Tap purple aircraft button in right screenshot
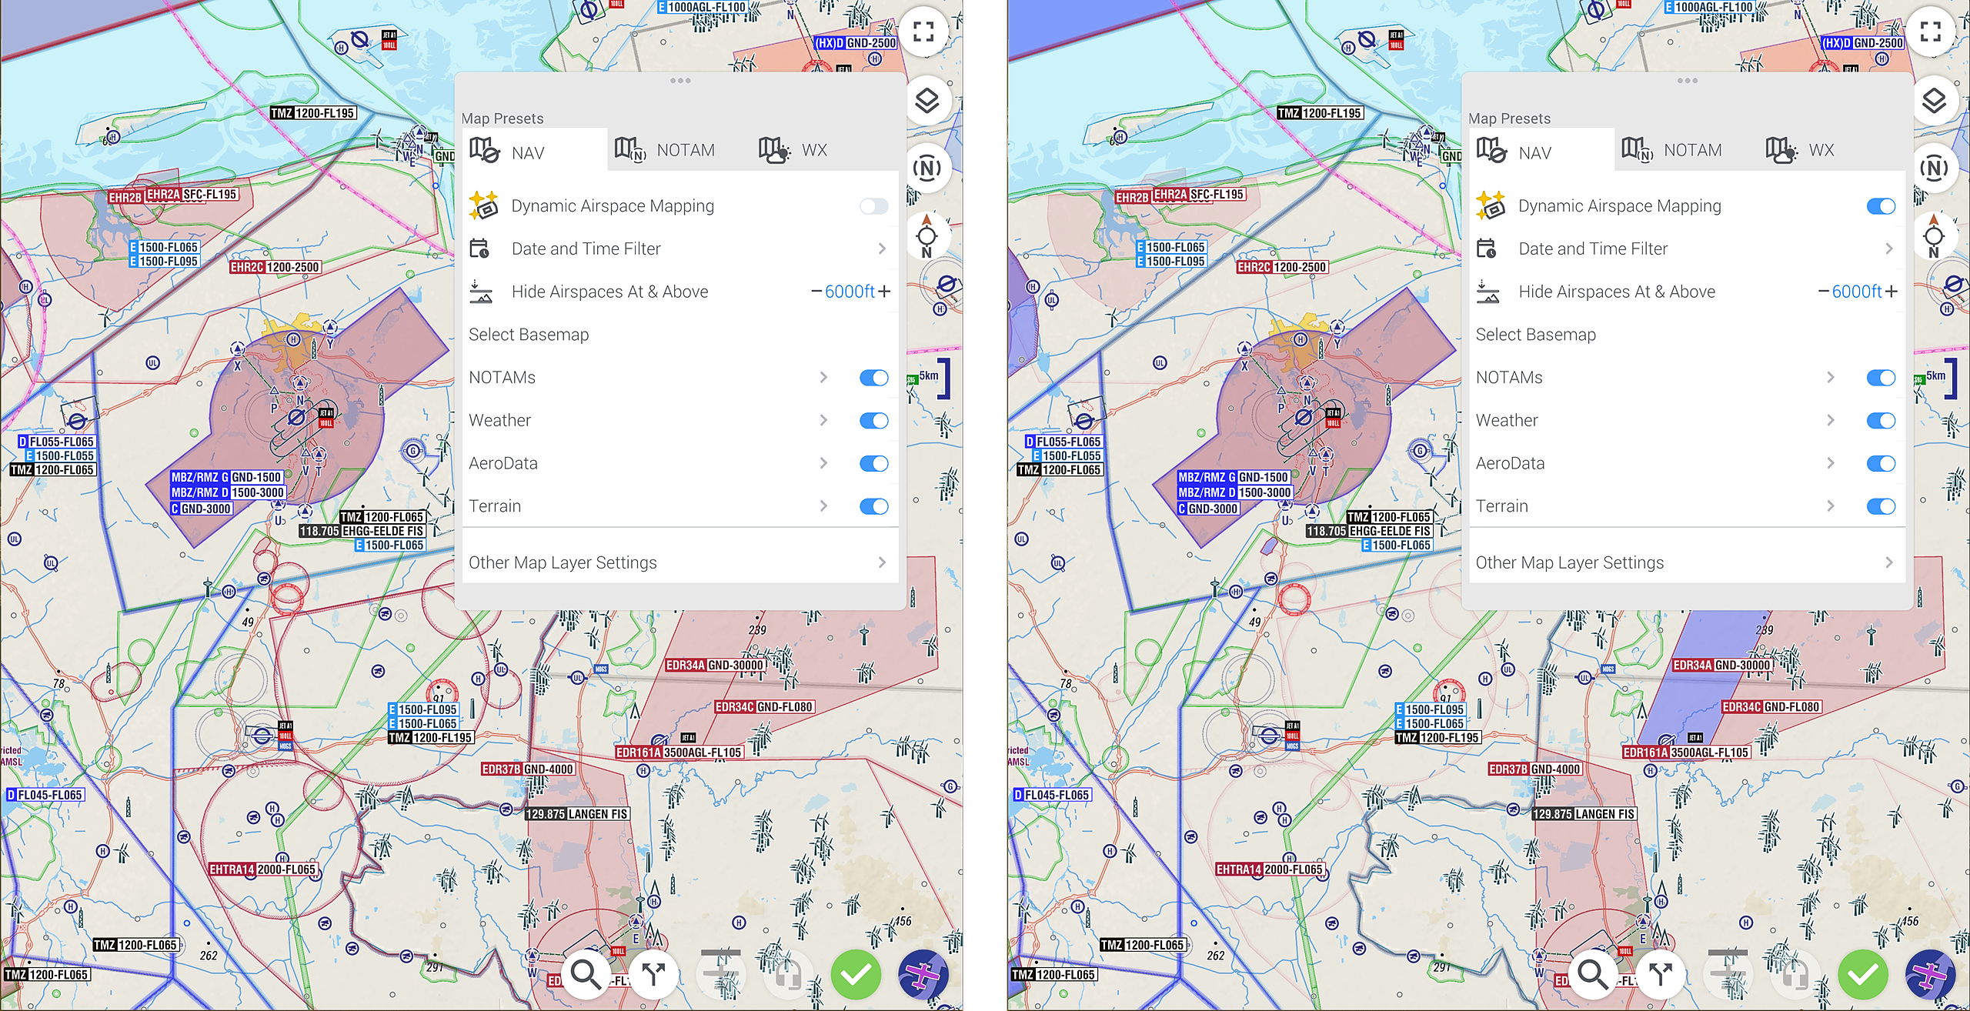 (x=1930, y=974)
